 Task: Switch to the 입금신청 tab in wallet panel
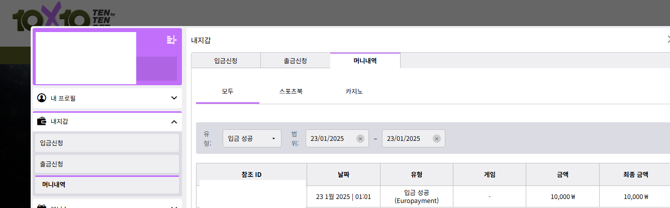[x=226, y=61]
